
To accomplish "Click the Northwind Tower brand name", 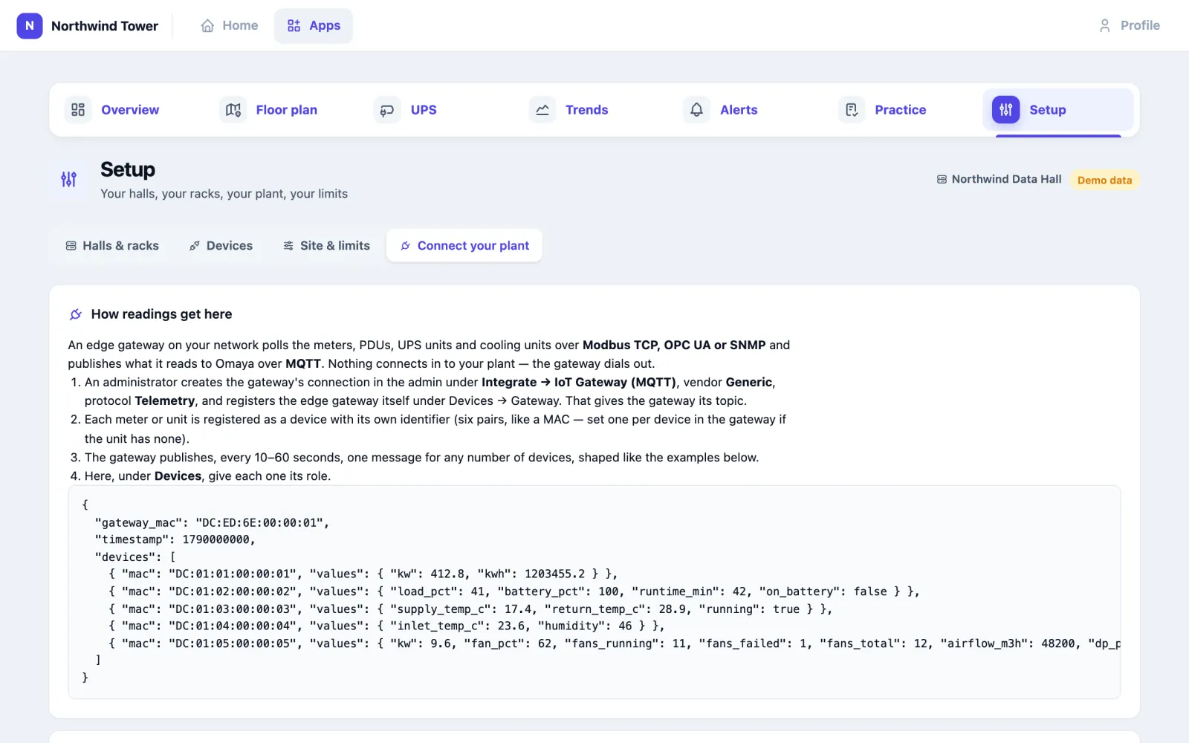I will [x=105, y=26].
